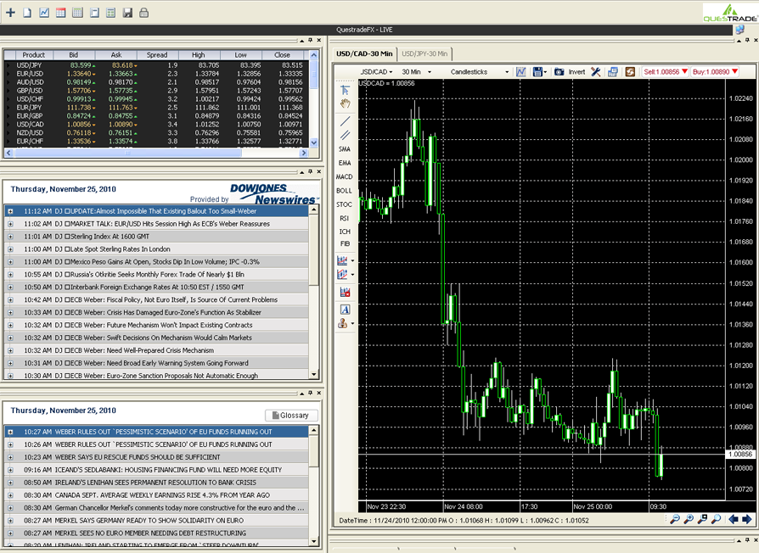The width and height of the screenshot is (759, 553).
Task: Select the FIB Fibonacci tool
Action: (345, 243)
